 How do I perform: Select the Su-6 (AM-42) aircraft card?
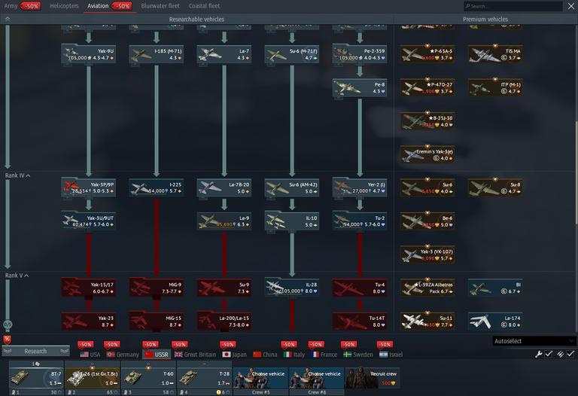coord(292,187)
